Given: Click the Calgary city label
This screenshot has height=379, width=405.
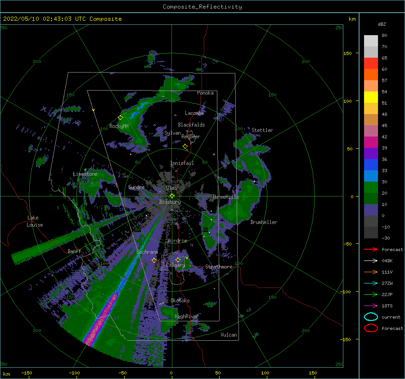Looking at the screenshot, I should (x=175, y=265).
